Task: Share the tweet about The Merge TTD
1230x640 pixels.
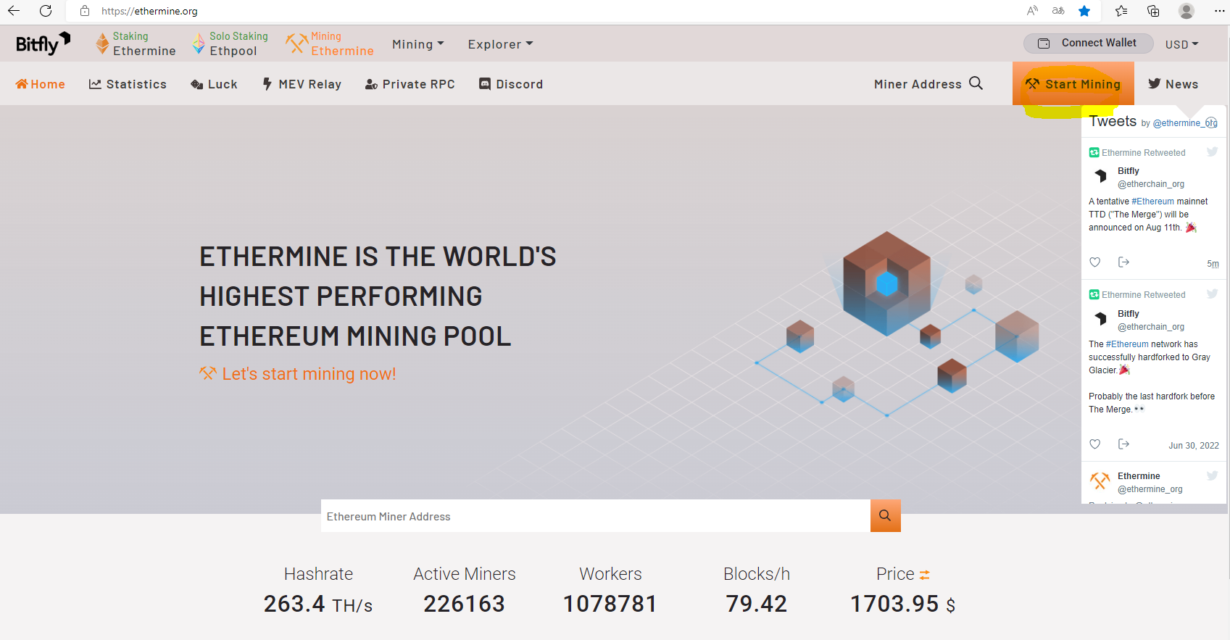Action: pyautogui.click(x=1123, y=262)
